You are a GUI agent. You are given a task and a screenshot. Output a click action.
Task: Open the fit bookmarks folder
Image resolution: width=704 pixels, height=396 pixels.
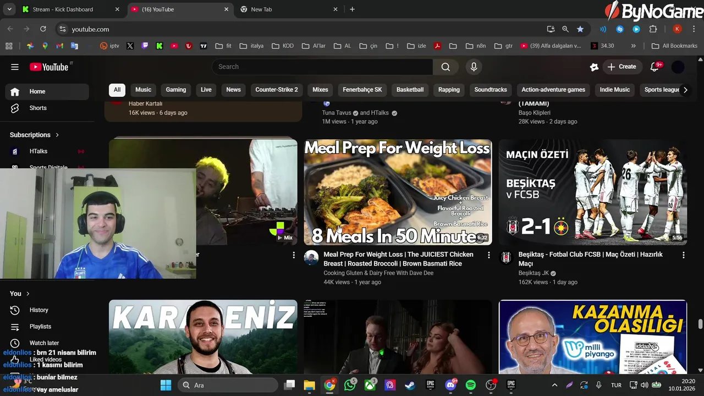223,46
